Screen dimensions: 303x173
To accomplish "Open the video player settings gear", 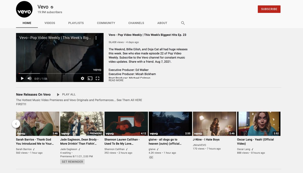I will tap(83, 78).
